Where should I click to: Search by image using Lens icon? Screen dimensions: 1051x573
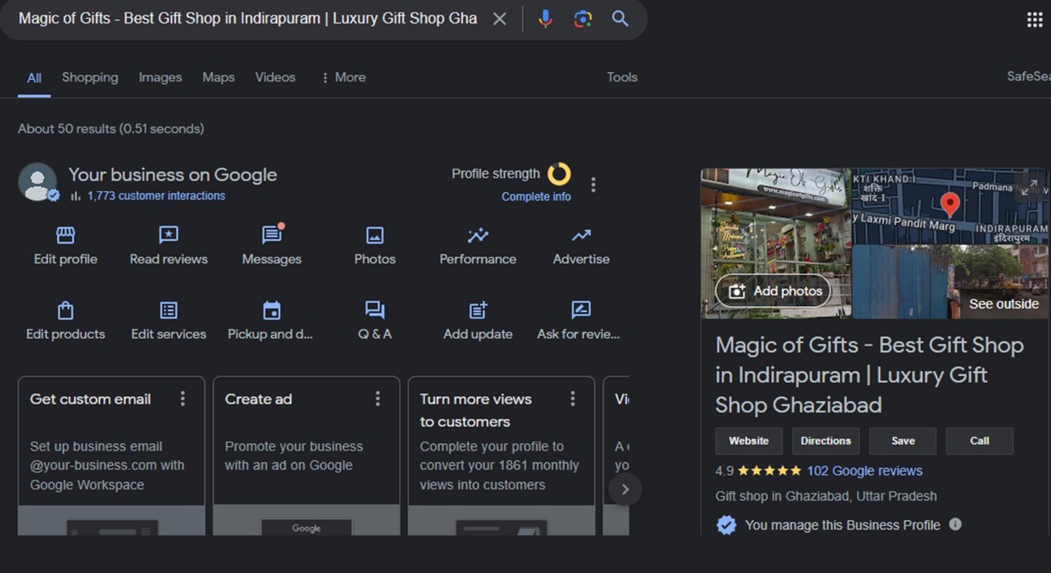(x=583, y=18)
